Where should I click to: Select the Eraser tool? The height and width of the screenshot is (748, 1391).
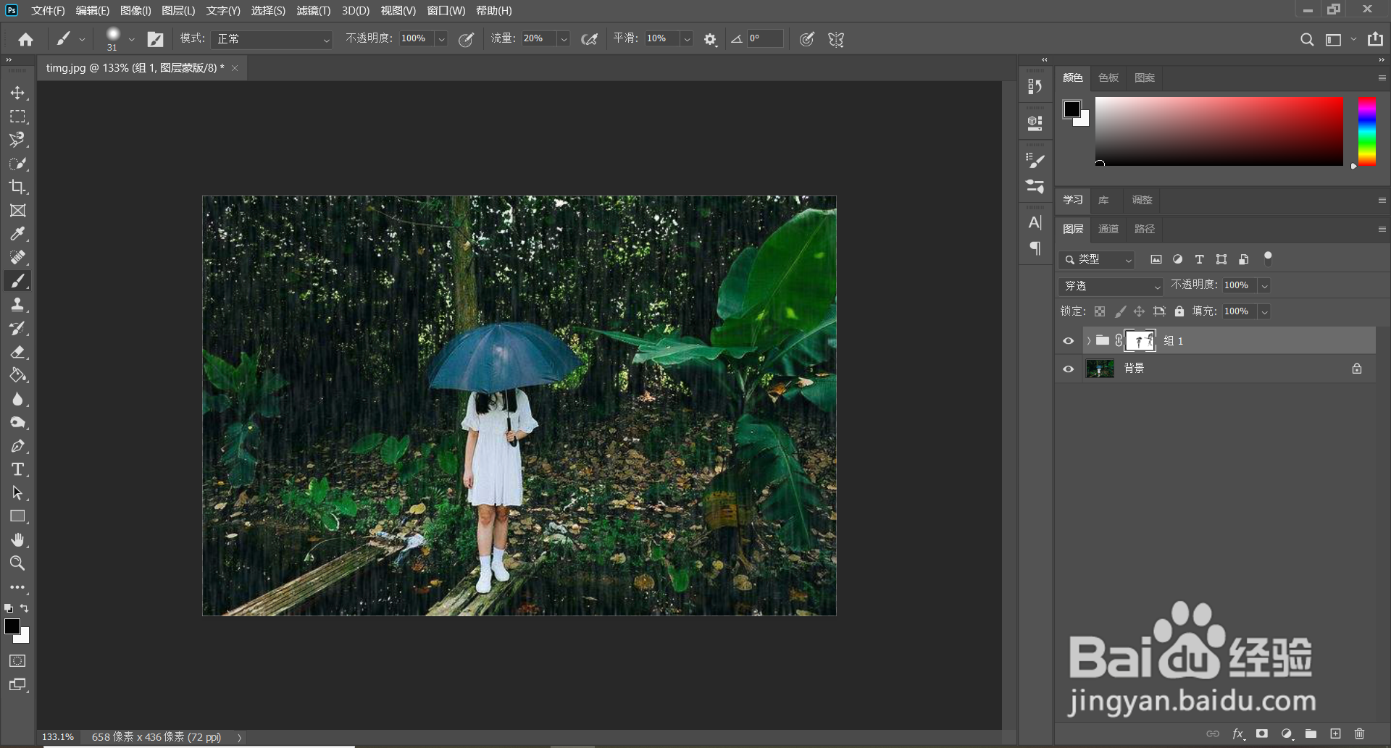click(x=17, y=352)
